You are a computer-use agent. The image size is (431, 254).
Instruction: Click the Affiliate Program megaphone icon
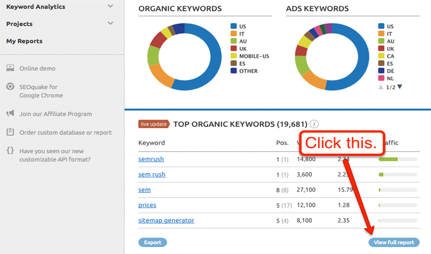10,114
